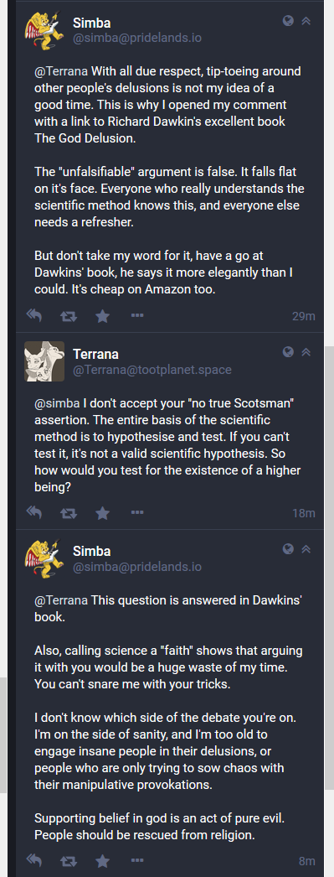Collapse Simba's top post with the chevron
334x877 pixels.
coord(306,21)
